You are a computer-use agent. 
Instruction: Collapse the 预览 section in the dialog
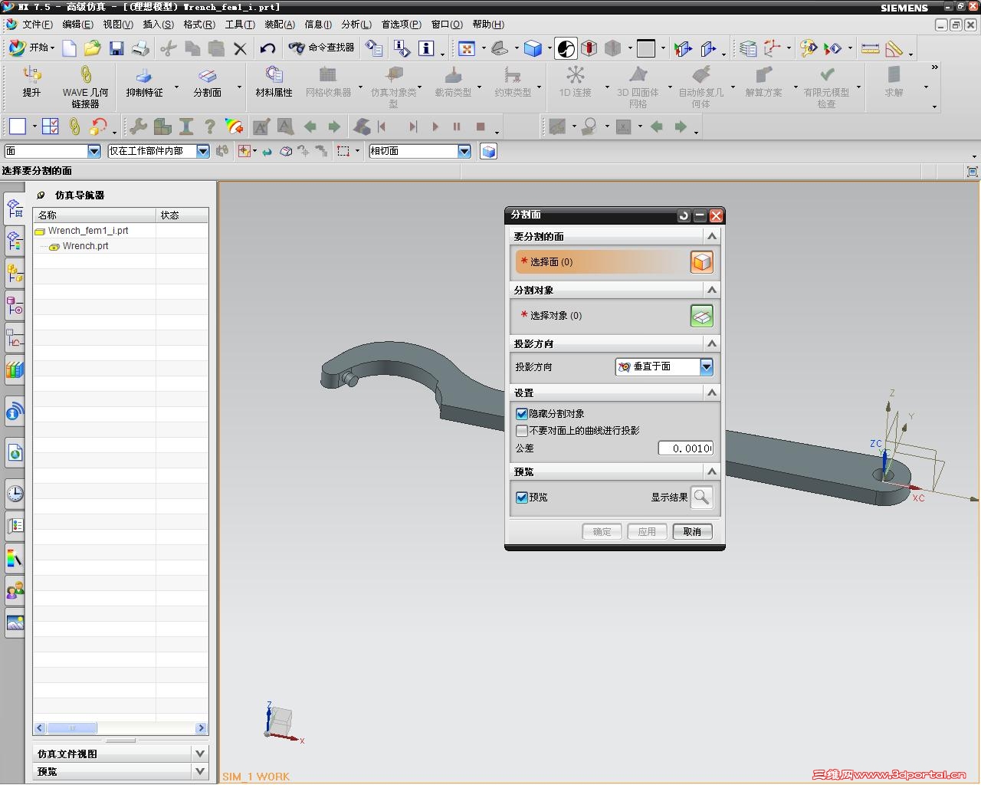(x=712, y=472)
